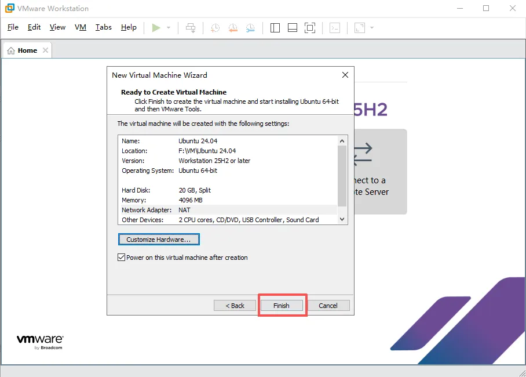Click the Send Ctrl+Alt+Del toolbar icon
526x377 pixels.
(x=191, y=28)
